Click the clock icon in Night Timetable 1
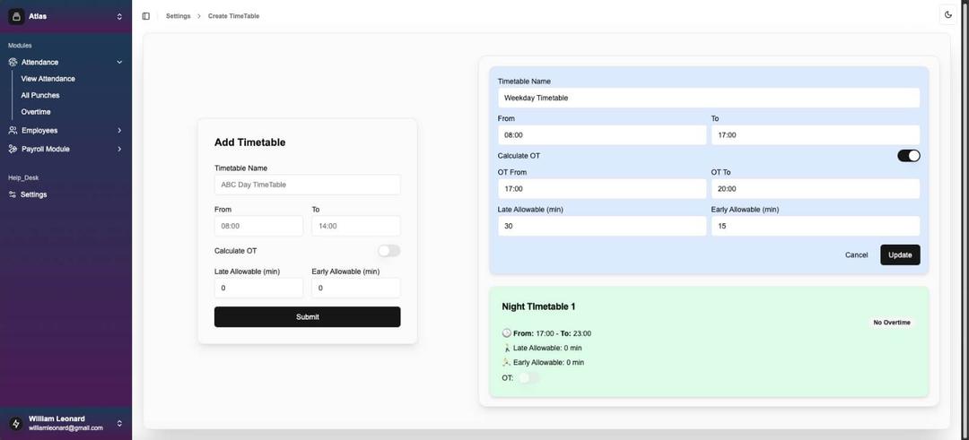This screenshot has height=440, width=969. click(x=507, y=333)
